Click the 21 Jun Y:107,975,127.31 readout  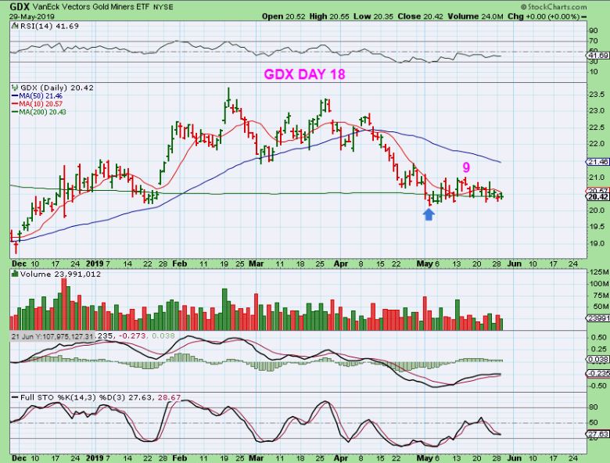coord(52,336)
